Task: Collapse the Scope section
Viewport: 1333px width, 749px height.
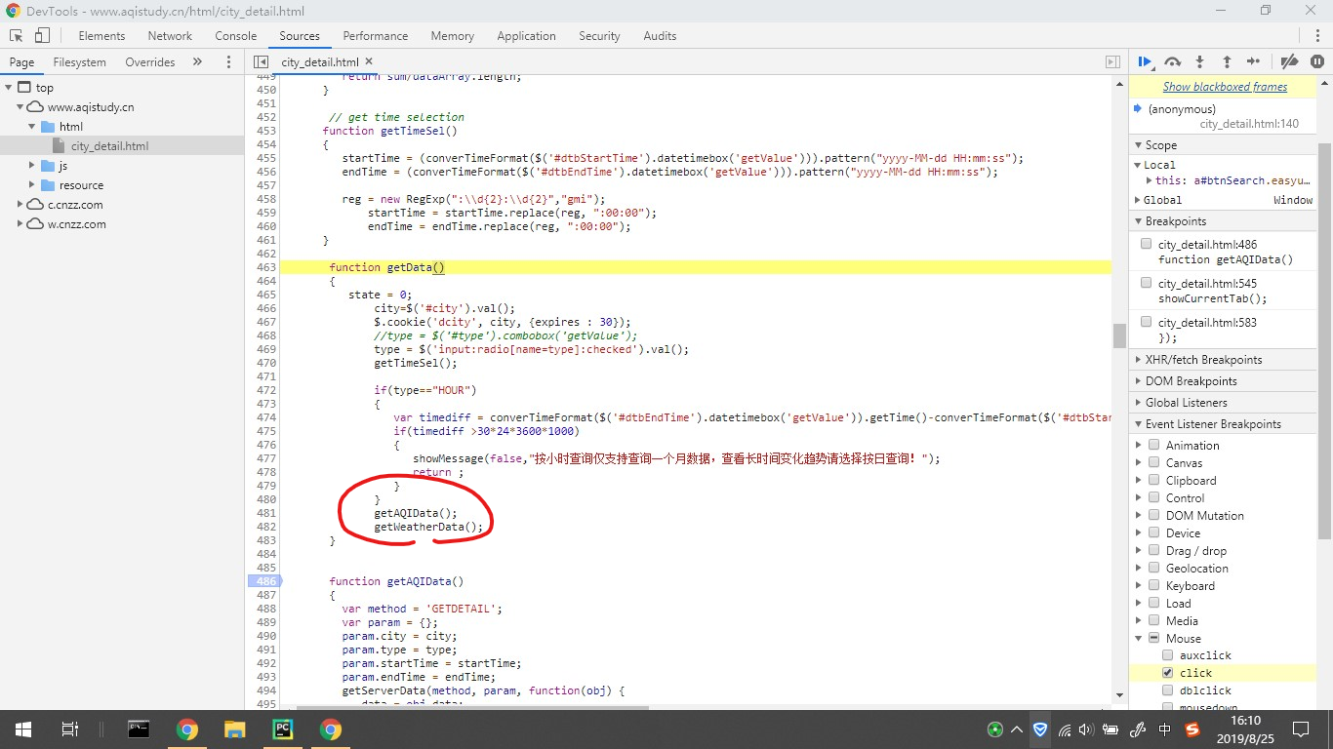Action: (1222, 145)
